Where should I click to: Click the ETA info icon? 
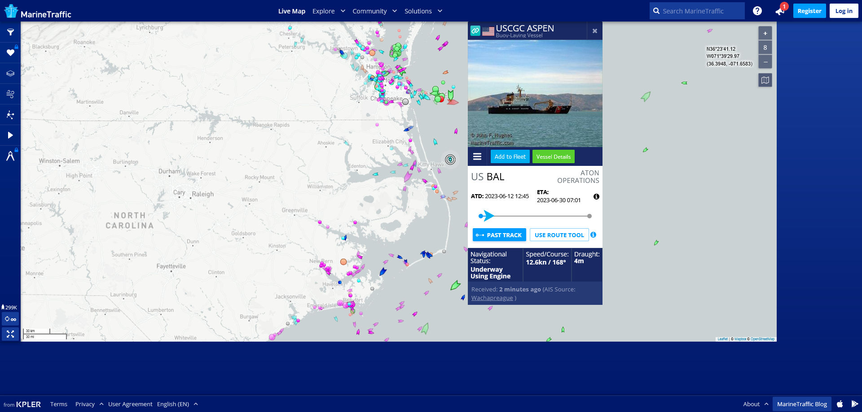click(596, 196)
